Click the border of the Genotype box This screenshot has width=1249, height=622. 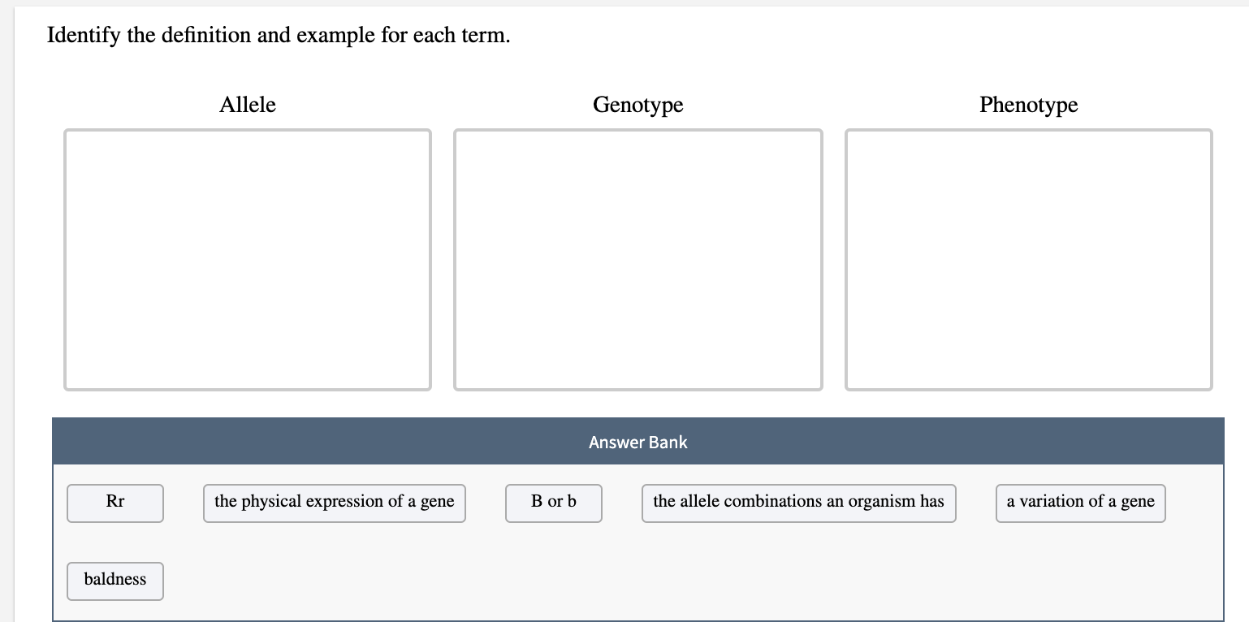click(638, 130)
